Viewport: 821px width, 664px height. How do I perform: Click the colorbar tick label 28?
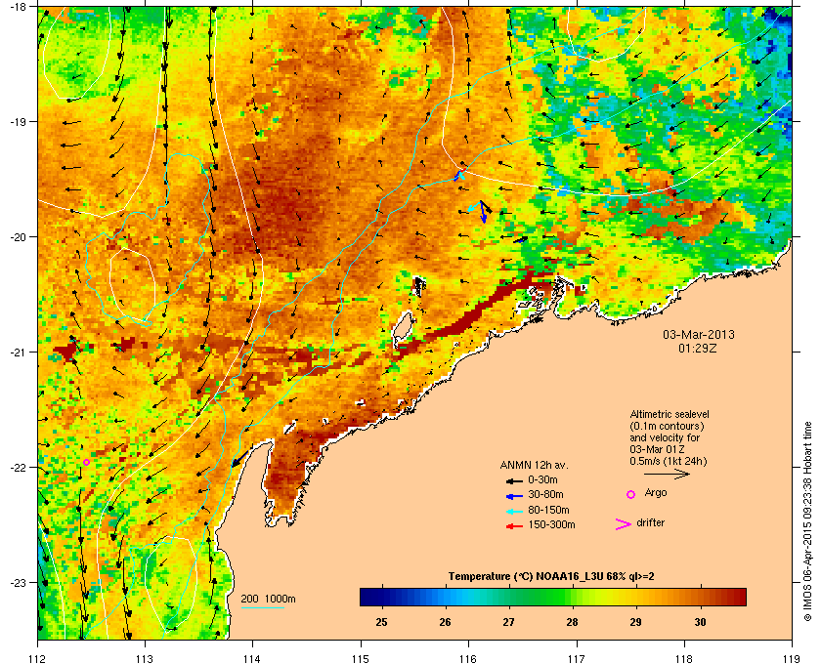[x=573, y=622]
